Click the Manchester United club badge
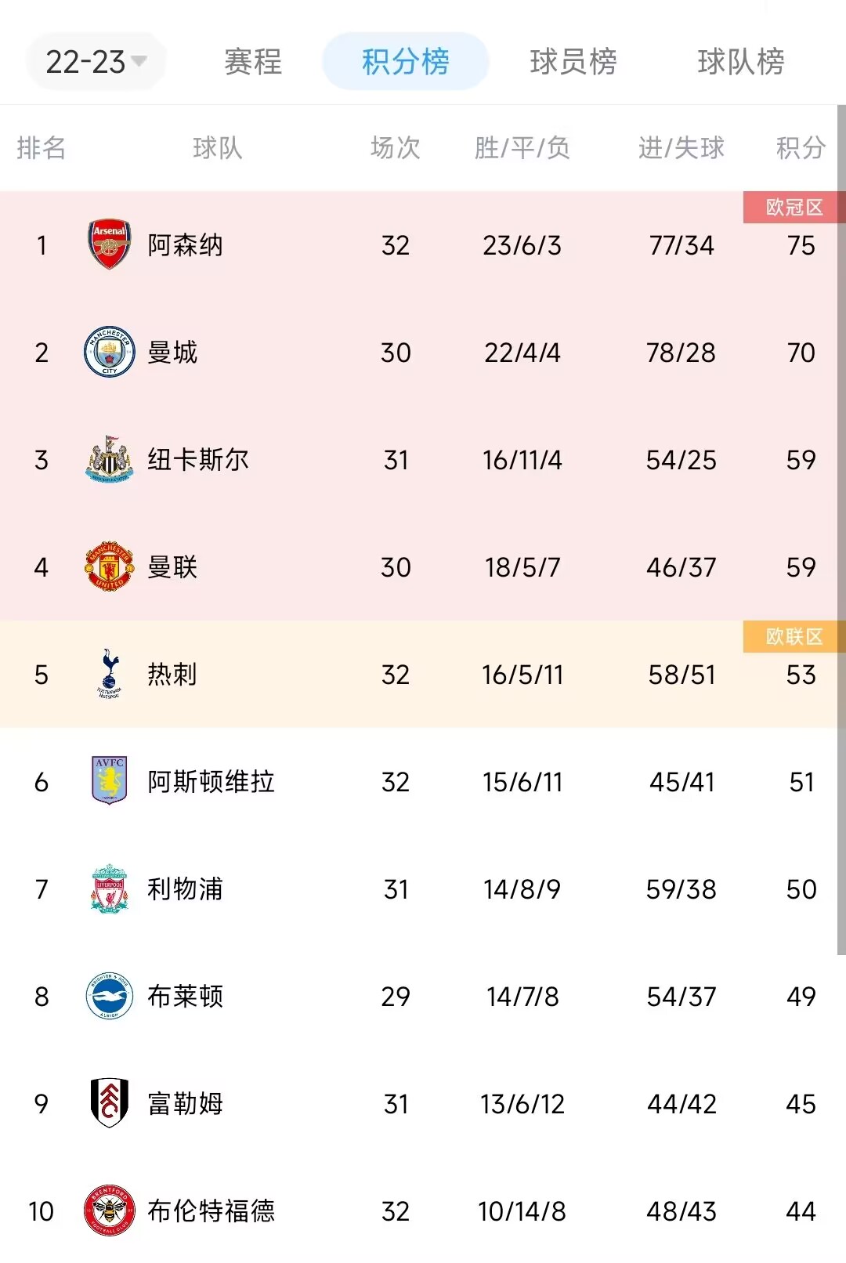Image resolution: width=846 pixels, height=1263 pixels. (x=110, y=567)
